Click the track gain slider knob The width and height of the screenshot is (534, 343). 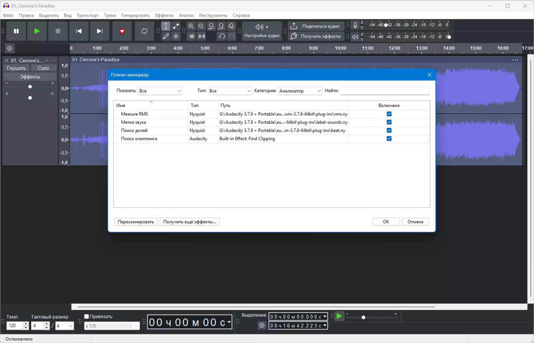30,87
